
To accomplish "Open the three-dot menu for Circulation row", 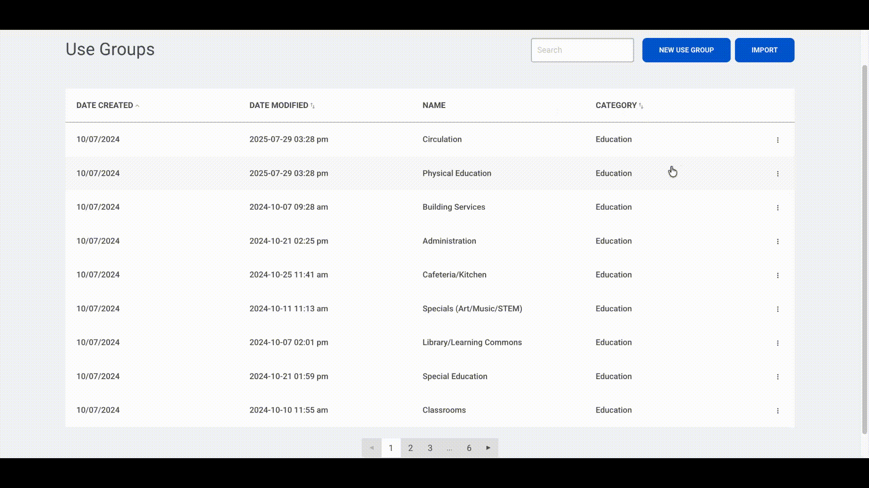I will click(778, 140).
